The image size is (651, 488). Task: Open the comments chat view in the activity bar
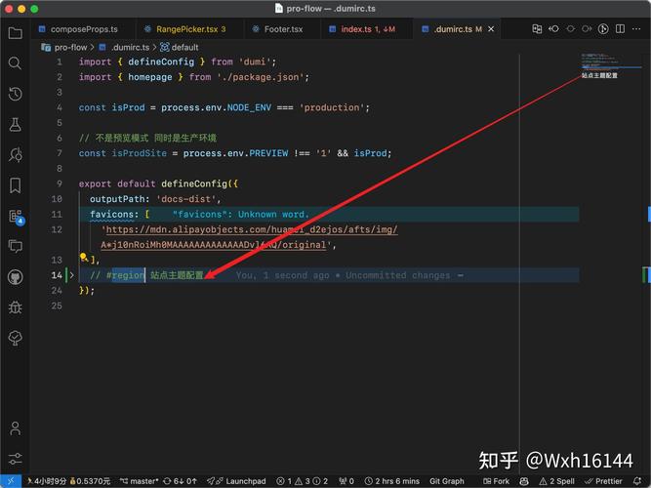[15, 247]
